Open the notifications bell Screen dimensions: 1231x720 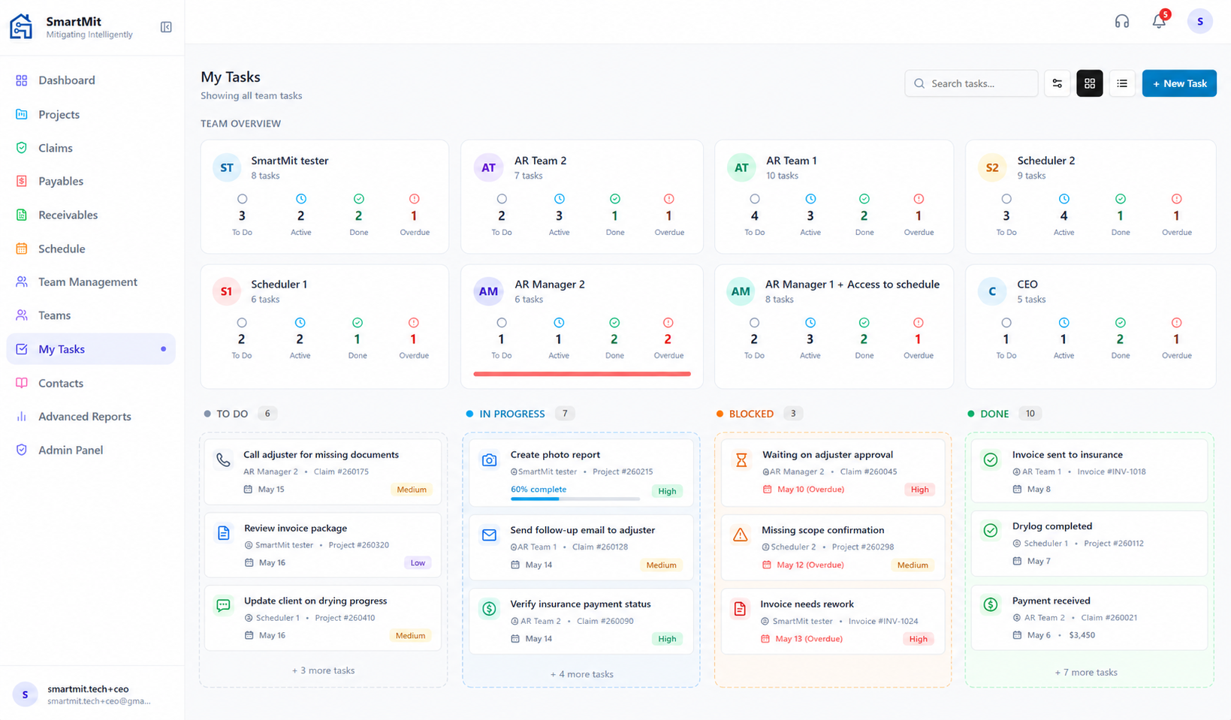1159,21
